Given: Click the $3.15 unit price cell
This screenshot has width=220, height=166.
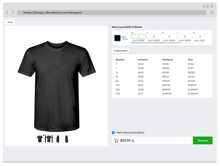Looking at the screenshot, I should (x=141, y=81).
